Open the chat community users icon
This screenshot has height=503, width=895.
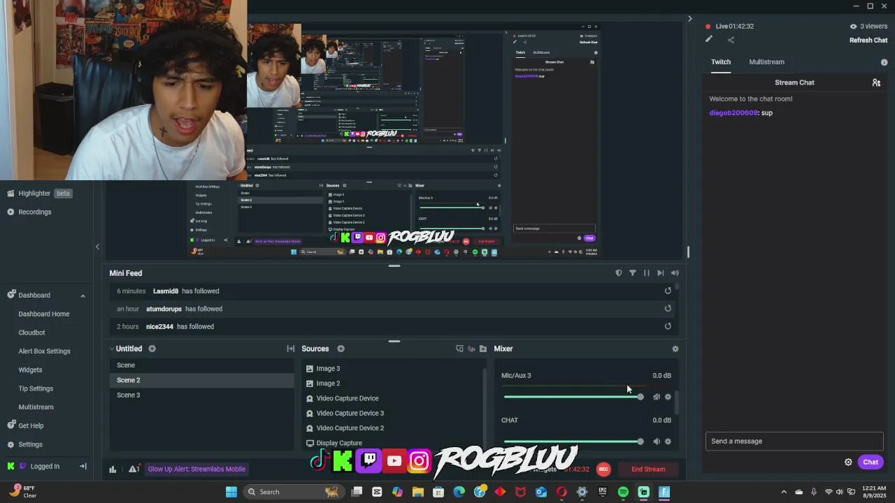(x=876, y=82)
